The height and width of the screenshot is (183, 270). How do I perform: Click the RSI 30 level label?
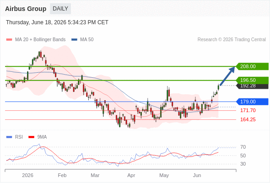coord(243,164)
